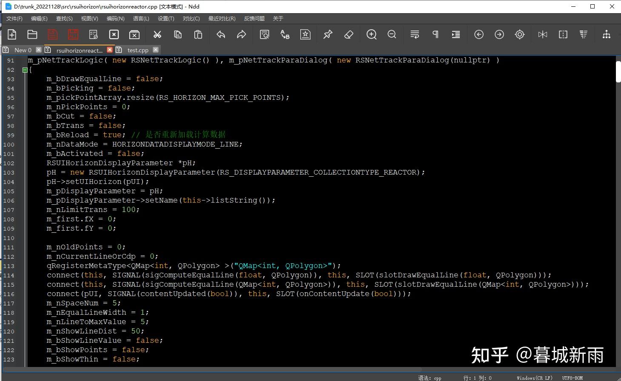Select the eraser tool icon

click(x=349, y=34)
